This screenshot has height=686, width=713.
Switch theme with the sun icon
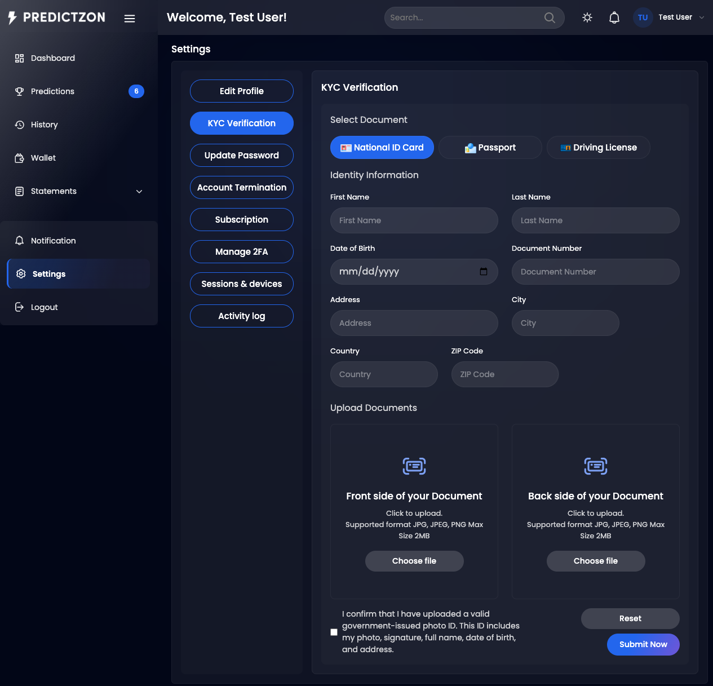[587, 17]
